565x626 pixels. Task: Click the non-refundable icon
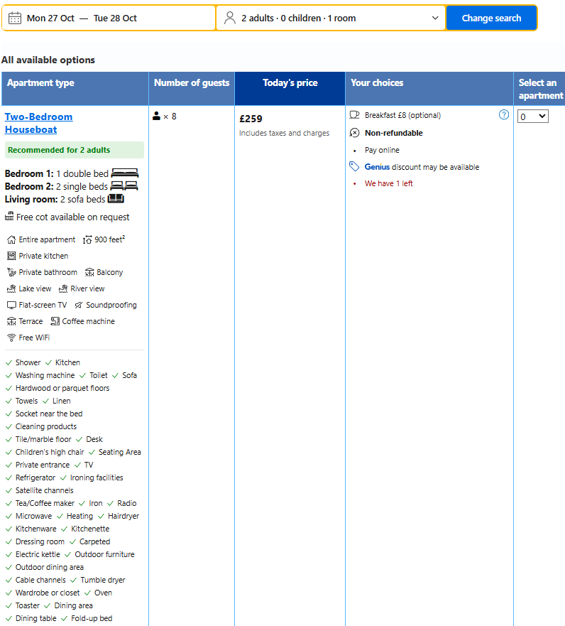click(355, 133)
